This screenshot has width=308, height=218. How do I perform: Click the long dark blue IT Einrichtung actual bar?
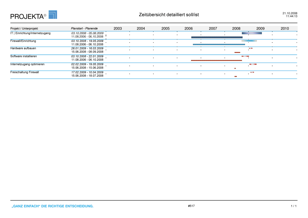click(217, 37)
